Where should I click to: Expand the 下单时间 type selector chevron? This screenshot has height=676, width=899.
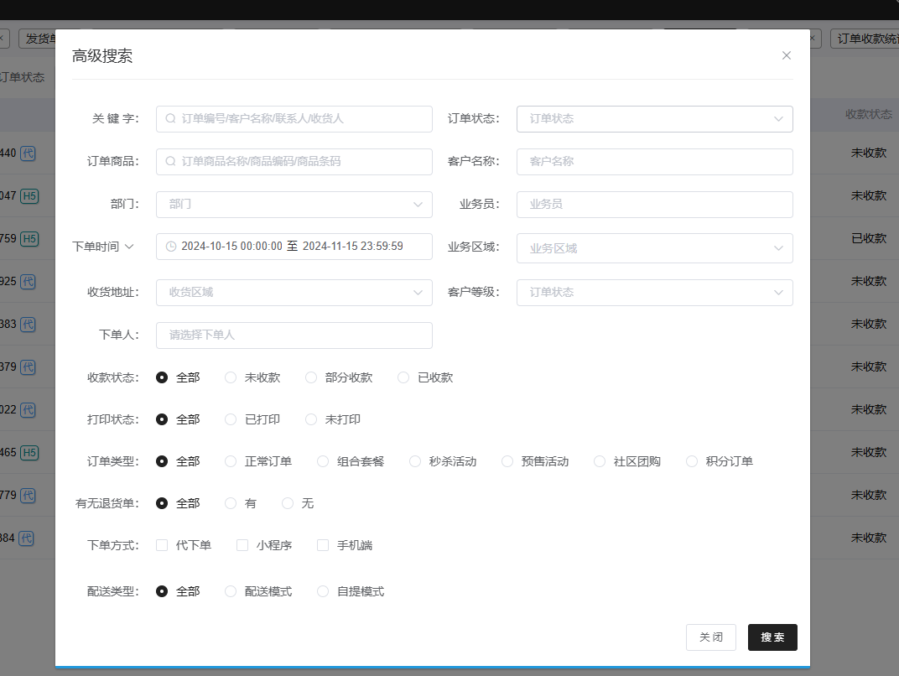click(x=129, y=247)
